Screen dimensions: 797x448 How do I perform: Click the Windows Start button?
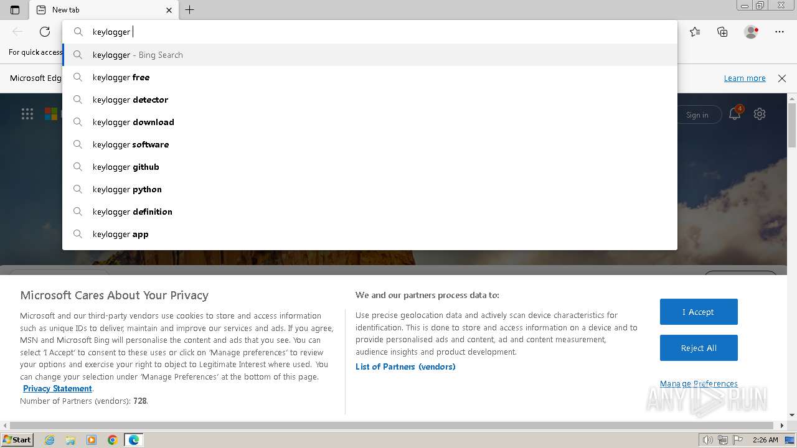pyautogui.click(x=17, y=439)
